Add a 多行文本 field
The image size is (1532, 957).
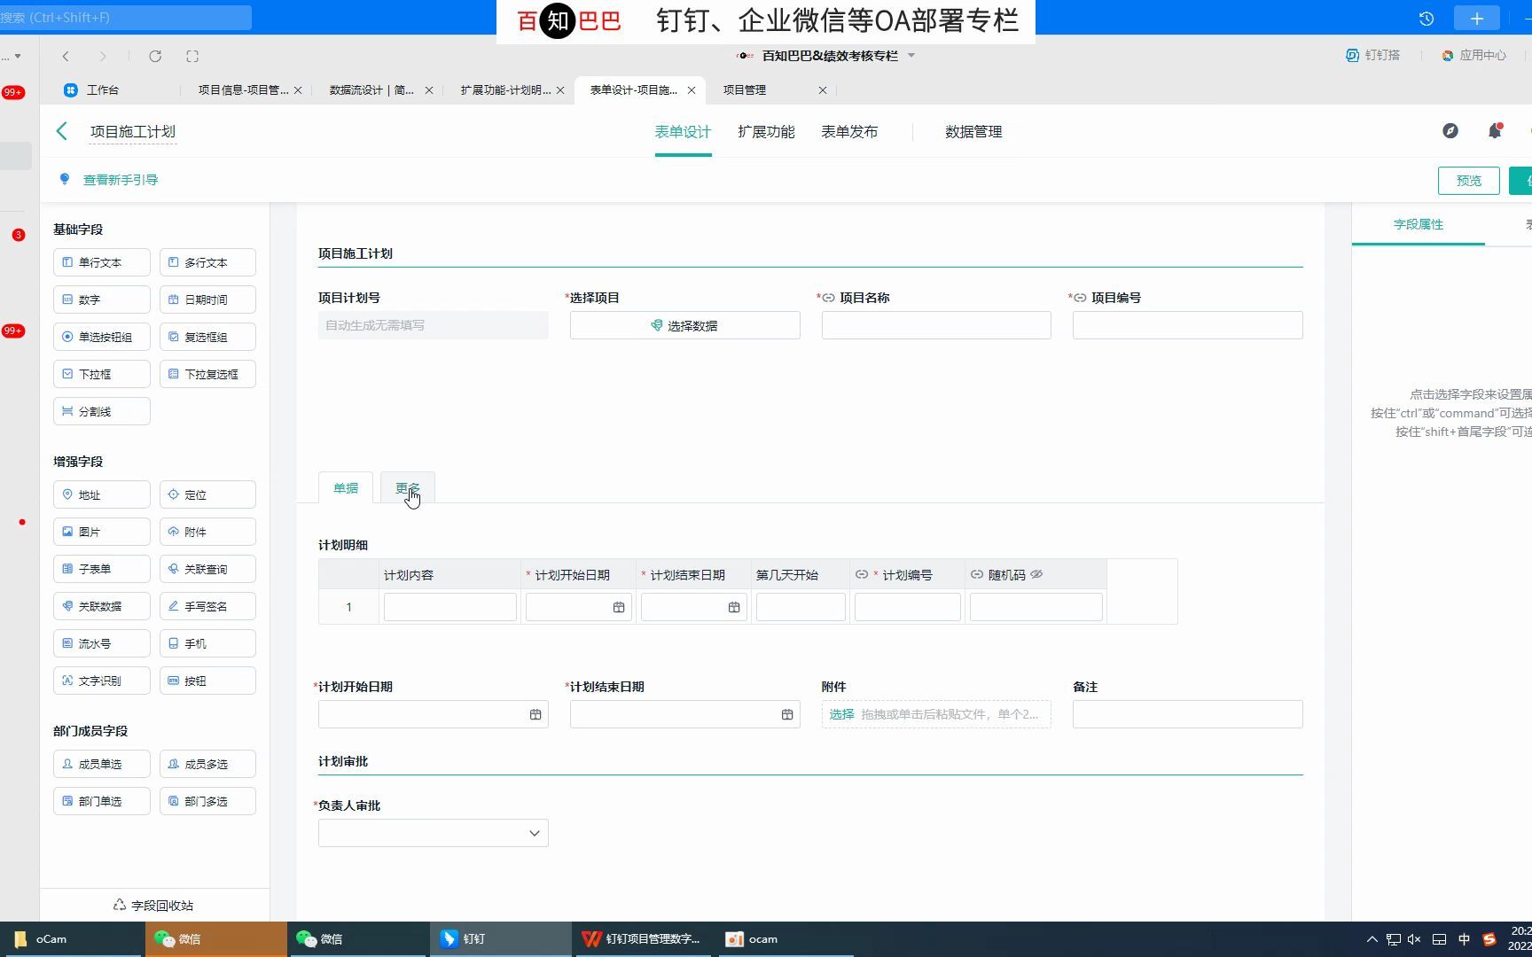[x=207, y=262]
